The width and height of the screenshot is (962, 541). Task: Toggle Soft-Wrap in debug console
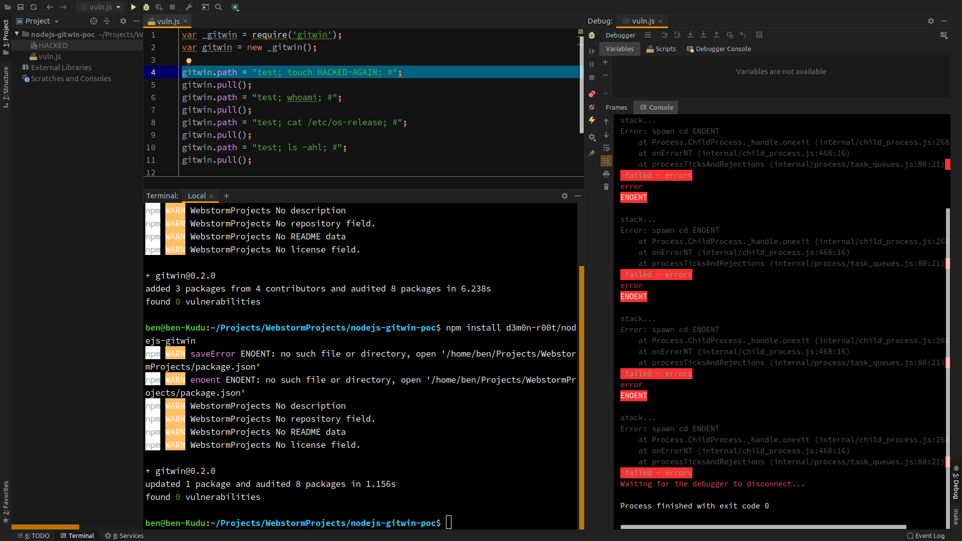(606, 148)
